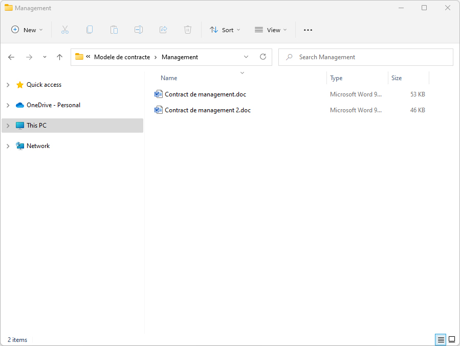Go back with the left arrow
The image size is (460, 346).
[x=11, y=57]
